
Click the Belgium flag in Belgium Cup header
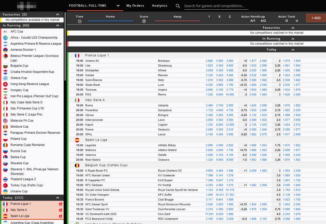coord(77,165)
